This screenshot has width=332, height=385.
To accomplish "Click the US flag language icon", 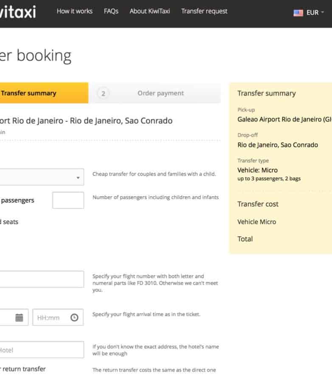I will [298, 13].
